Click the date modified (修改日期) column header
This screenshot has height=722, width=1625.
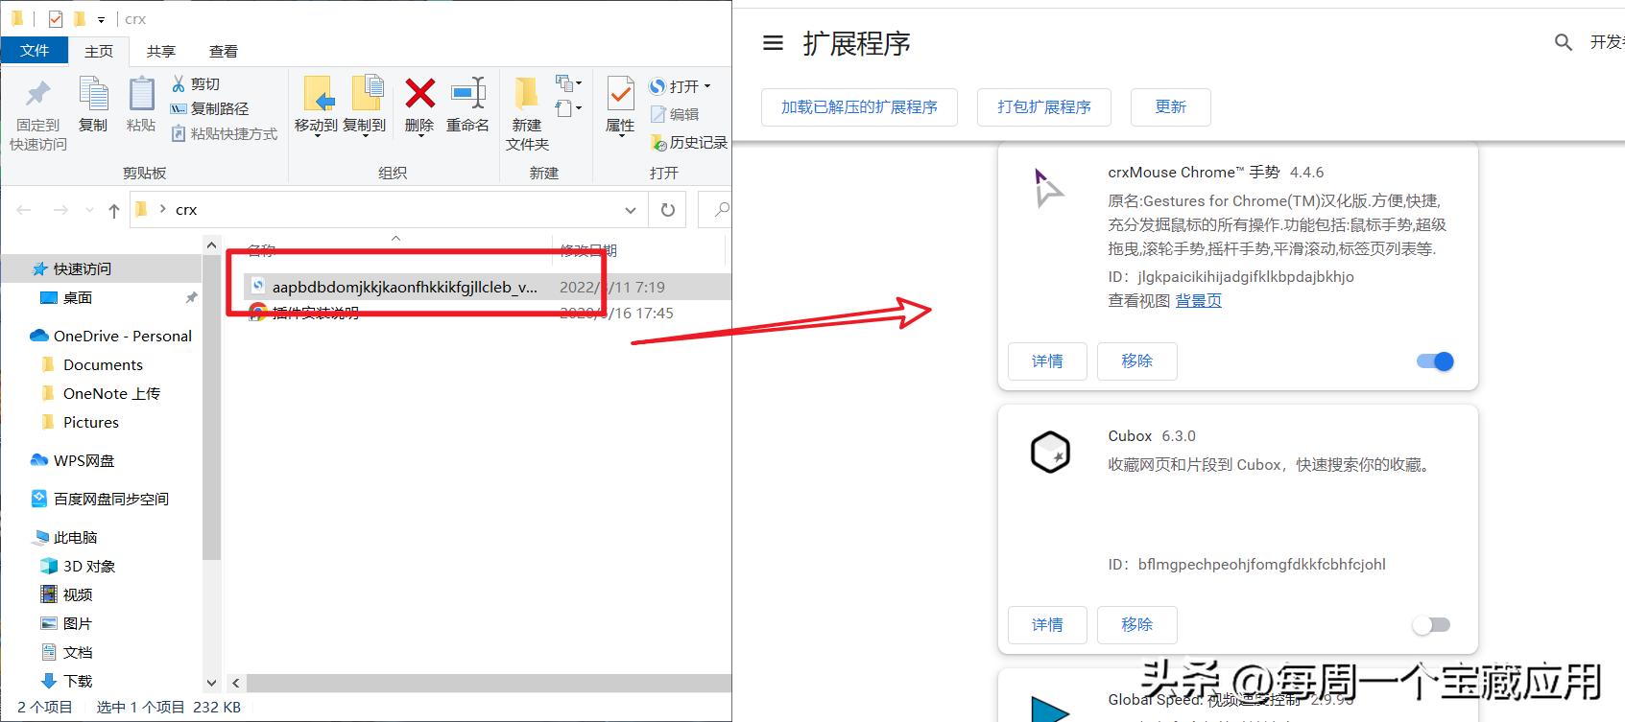point(588,251)
